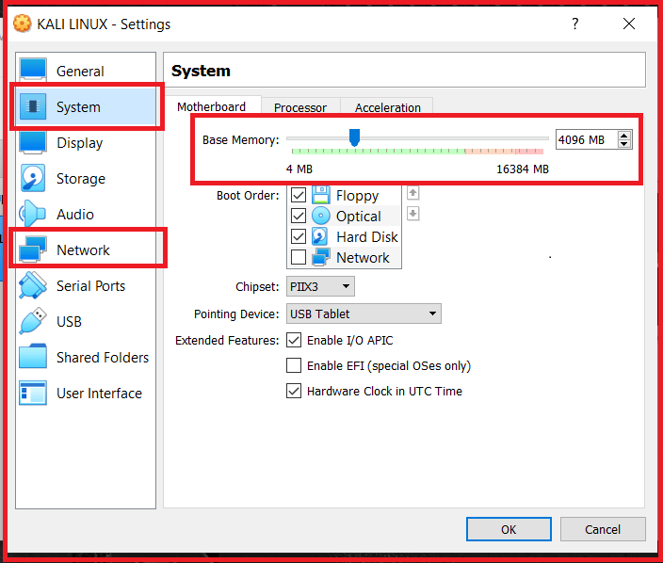Open the User Interface settings category

point(87,393)
